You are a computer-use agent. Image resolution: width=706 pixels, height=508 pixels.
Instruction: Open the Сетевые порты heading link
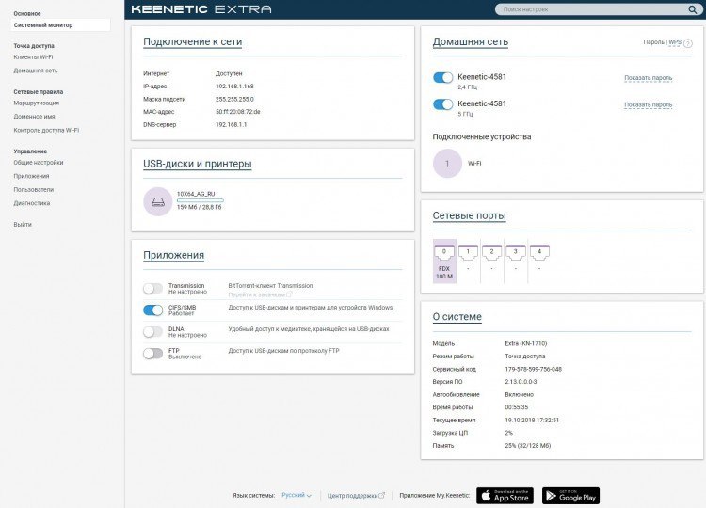469,216
